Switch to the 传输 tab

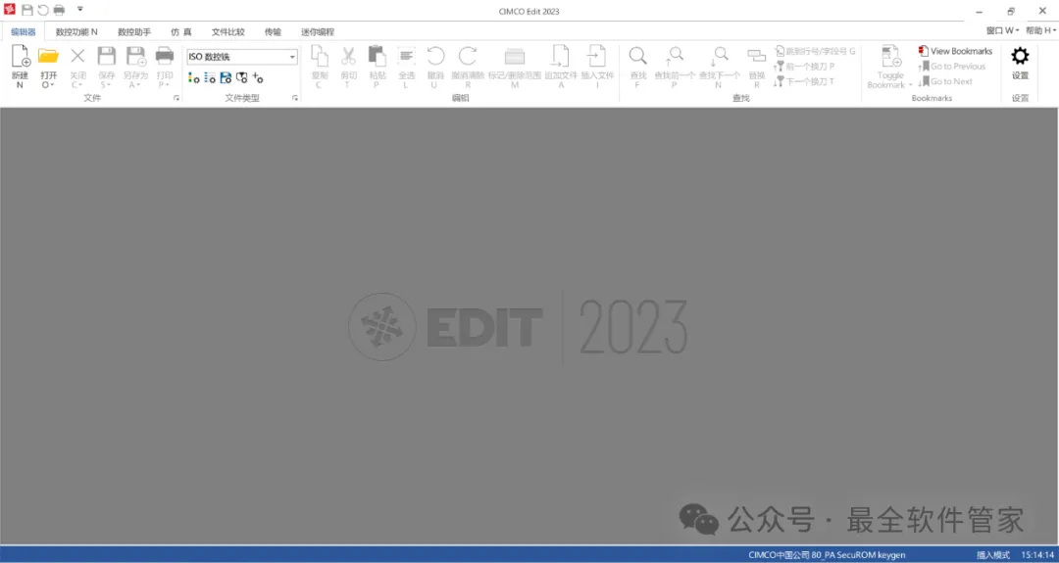[x=273, y=31]
